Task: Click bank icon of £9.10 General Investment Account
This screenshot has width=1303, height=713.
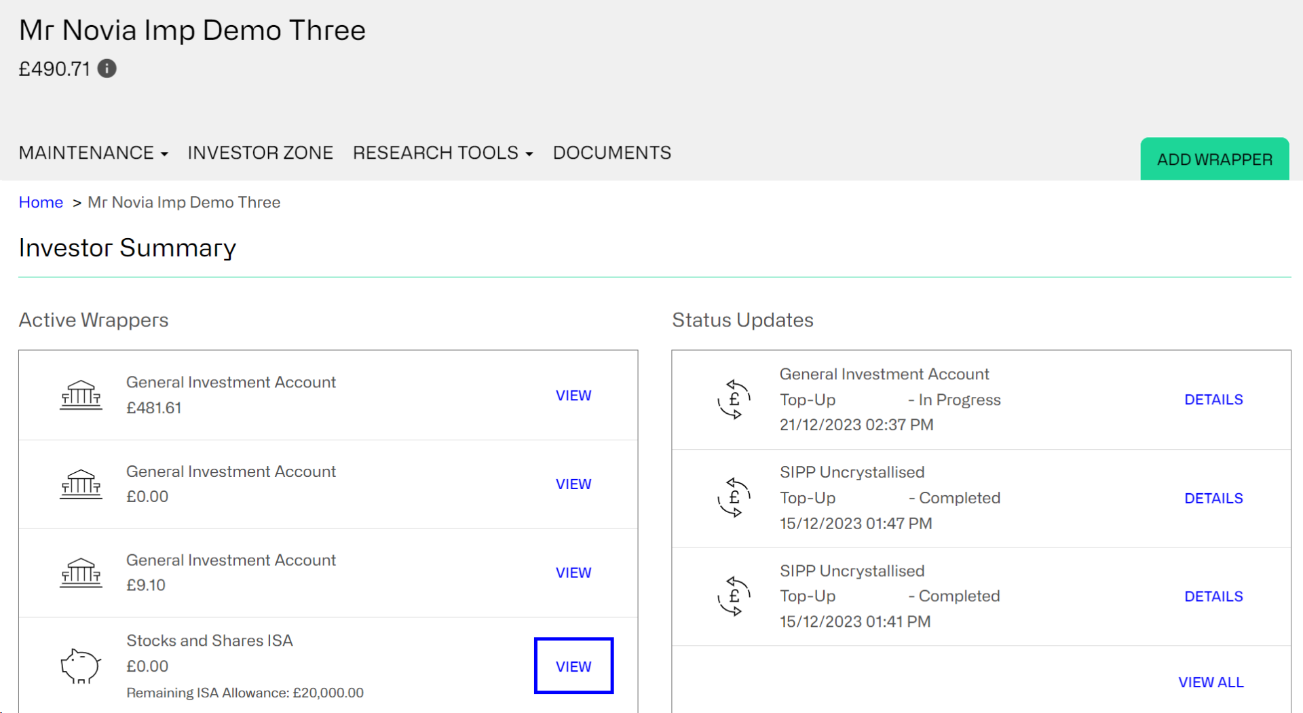Action: point(81,573)
